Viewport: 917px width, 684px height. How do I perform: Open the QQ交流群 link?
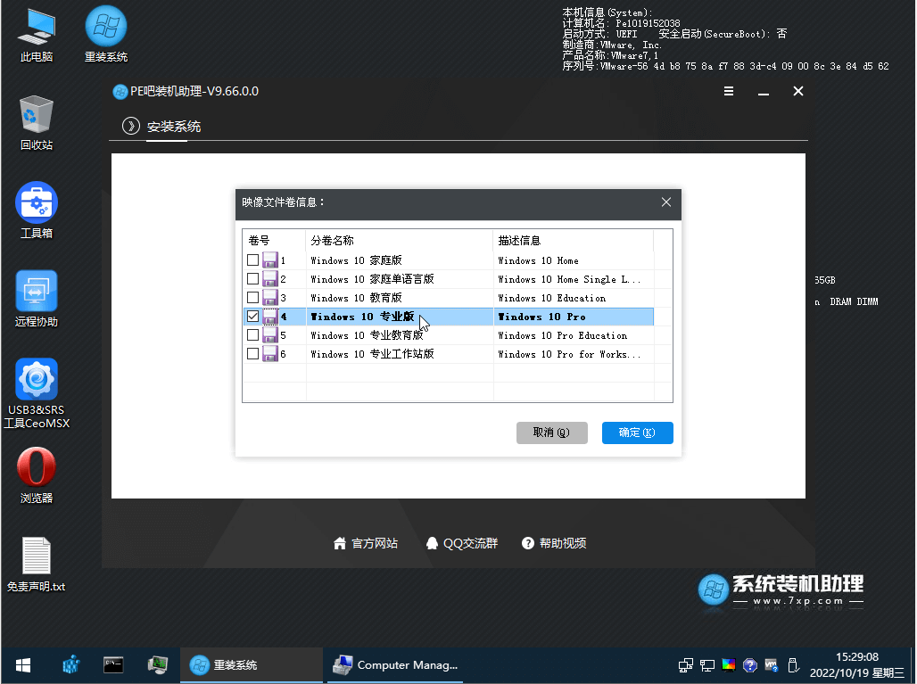coord(462,544)
